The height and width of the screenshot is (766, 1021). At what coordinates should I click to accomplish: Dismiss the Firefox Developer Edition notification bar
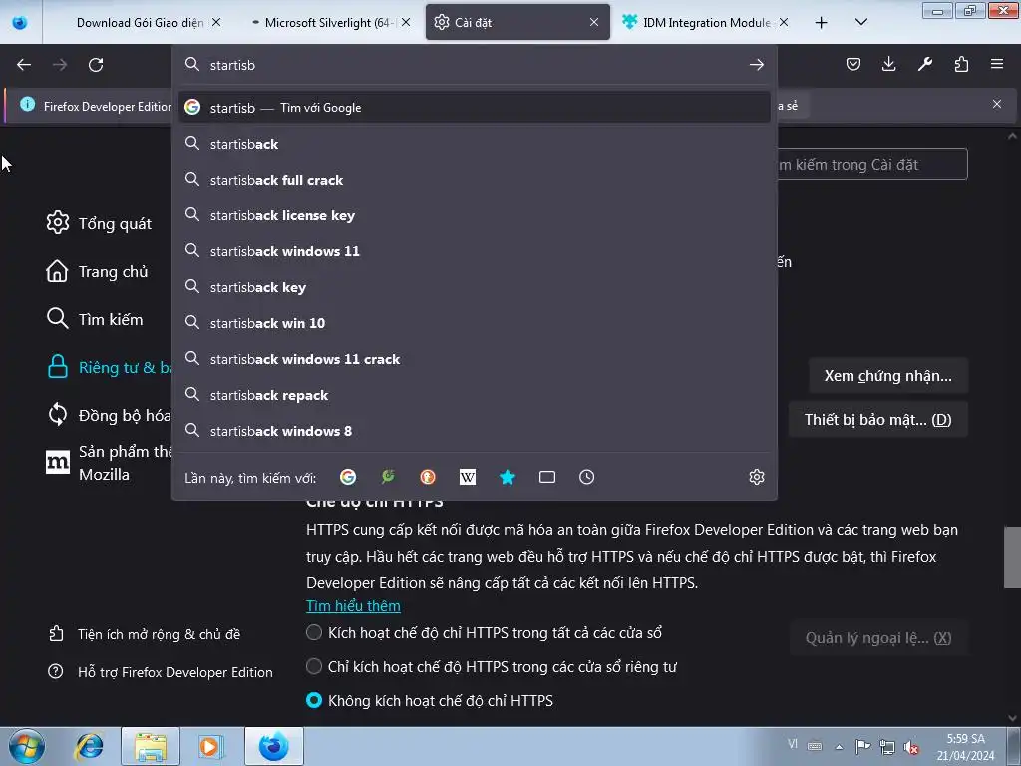[x=997, y=104]
